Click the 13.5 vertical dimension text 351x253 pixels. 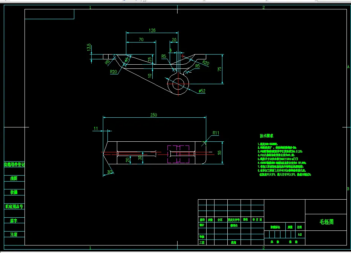tap(89, 47)
